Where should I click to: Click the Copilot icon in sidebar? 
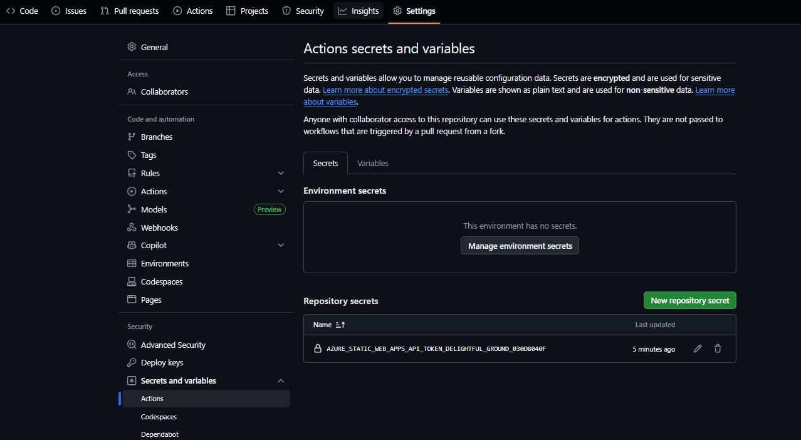(132, 245)
